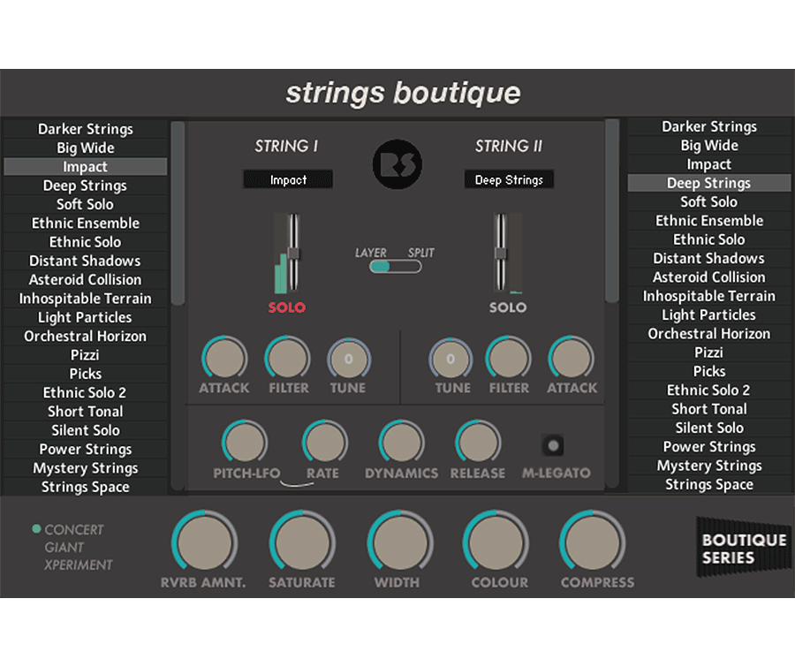Click the right preset list scrollbar

click(612, 210)
